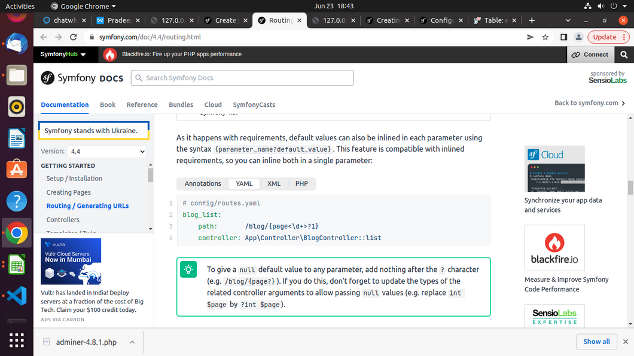Close the Routing browser tab
Image resolution: width=634 pixels, height=356 pixels.
click(299, 20)
